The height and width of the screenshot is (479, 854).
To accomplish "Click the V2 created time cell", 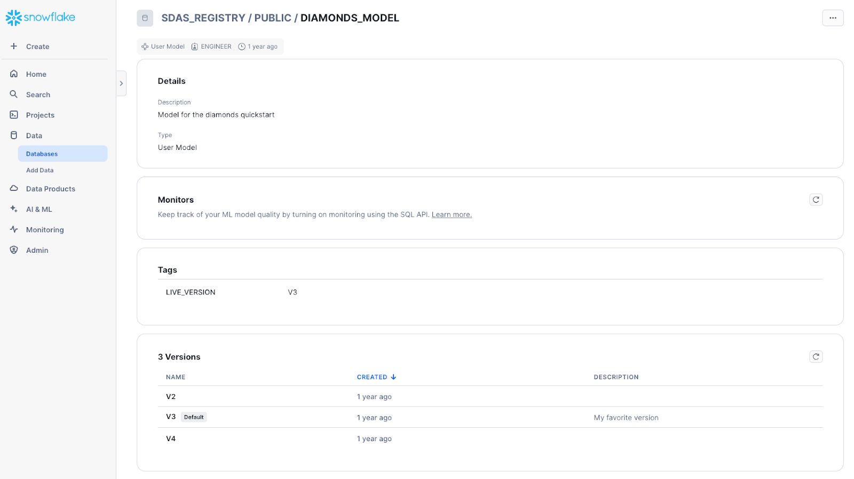I will tap(374, 397).
